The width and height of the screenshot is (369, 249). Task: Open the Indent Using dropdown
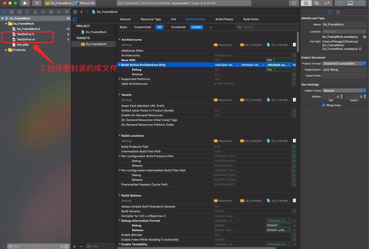[x=344, y=91]
